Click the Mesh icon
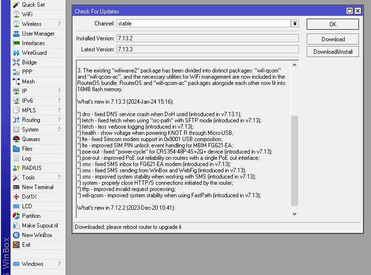371x275 pixels. tap(16, 82)
